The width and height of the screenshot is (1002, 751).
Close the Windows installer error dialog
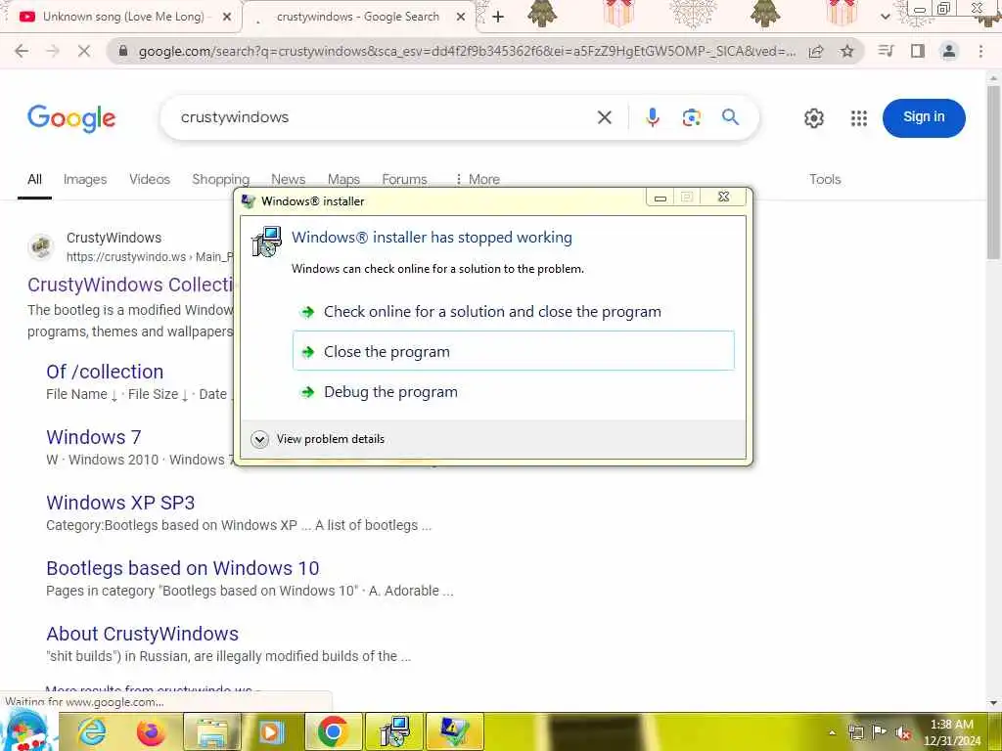pyautogui.click(x=723, y=197)
